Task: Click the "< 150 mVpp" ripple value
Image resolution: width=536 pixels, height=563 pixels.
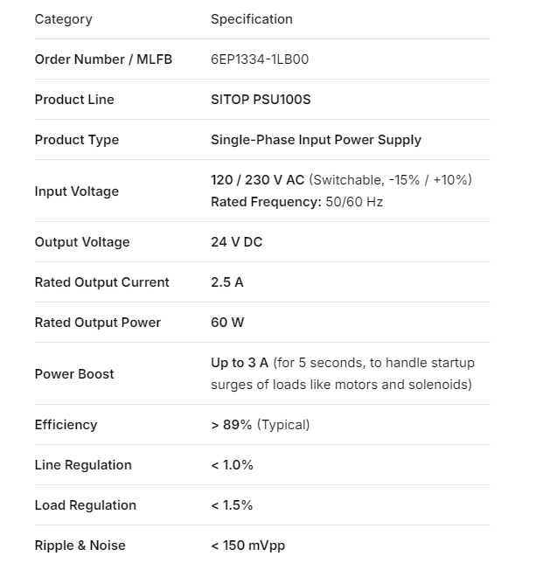Action: coord(248,546)
